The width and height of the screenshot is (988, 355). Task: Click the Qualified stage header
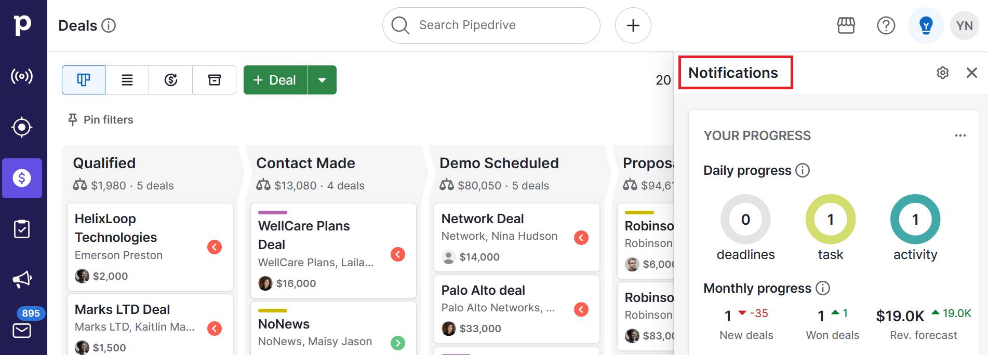click(x=104, y=163)
